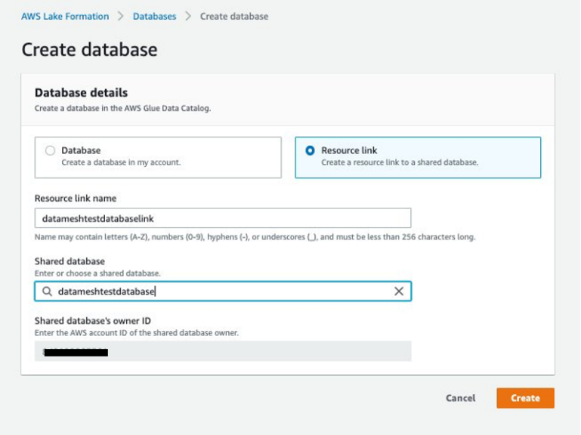This screenshot has height=435, width=581.
Task: Click 'Create a database in the AWS Glue Data Catalog.' text
Action: click(x=122, y=108)
